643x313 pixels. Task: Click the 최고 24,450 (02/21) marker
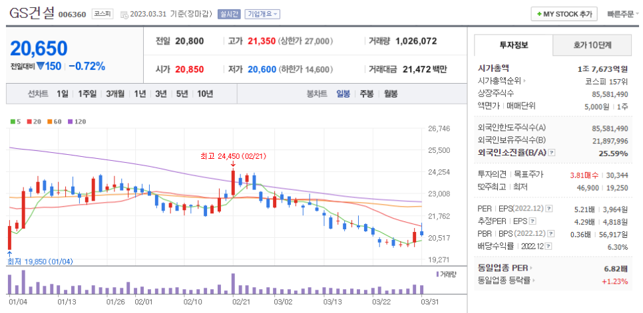tap(234, 156)
